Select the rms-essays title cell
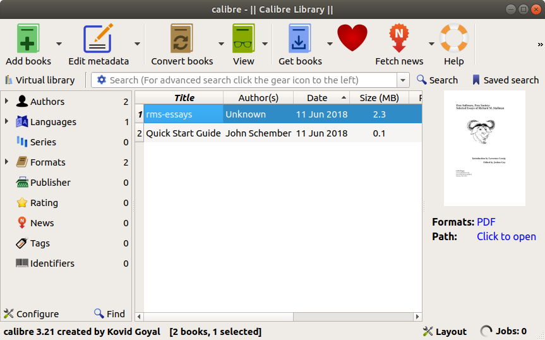This screenshot has width=545, height=340. 184,114
